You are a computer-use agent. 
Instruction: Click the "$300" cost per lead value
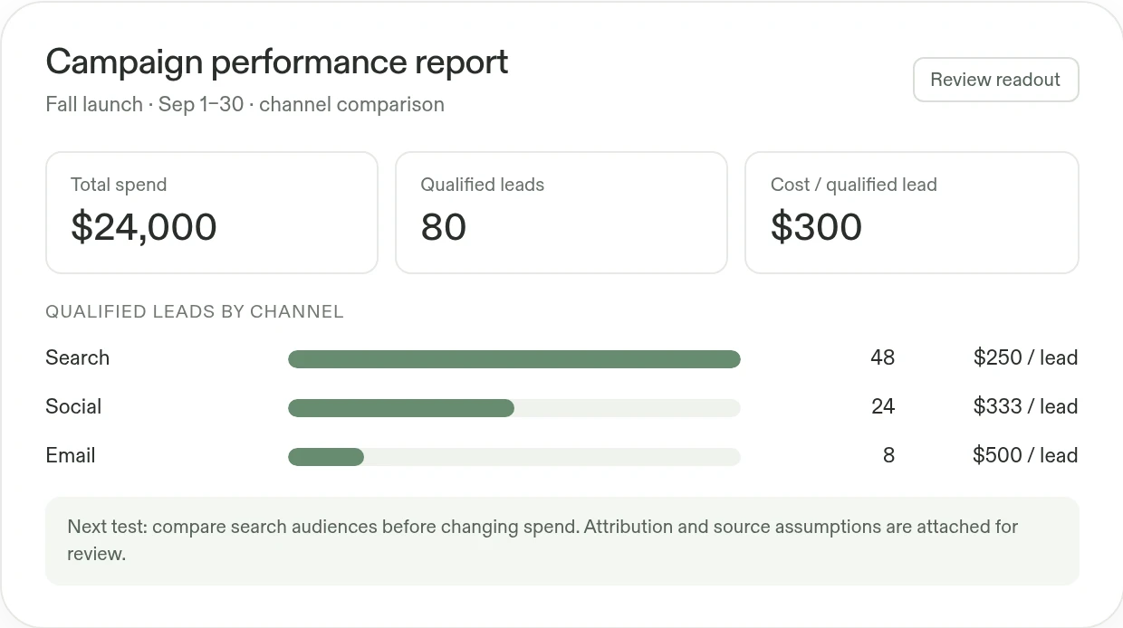click(x=816, y=227)
